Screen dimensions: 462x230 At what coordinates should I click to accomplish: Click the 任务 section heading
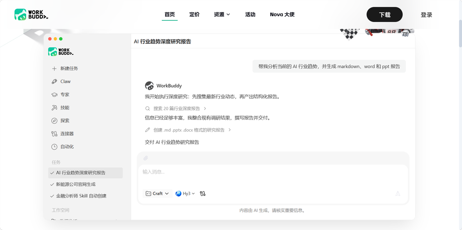pos(56,162)
